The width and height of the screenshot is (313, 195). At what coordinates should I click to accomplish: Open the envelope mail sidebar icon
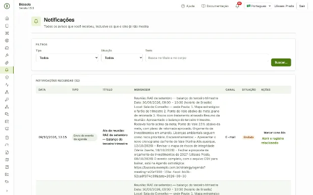click(x=7, y=121)
